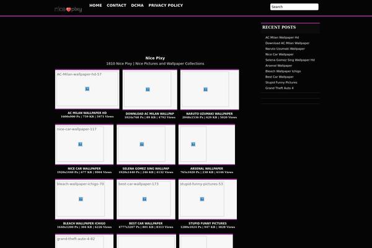Click the NICE CAR WALLPAPER grid title
The height and width of the screenshot is (248, 372).
[x=84, y=169]
